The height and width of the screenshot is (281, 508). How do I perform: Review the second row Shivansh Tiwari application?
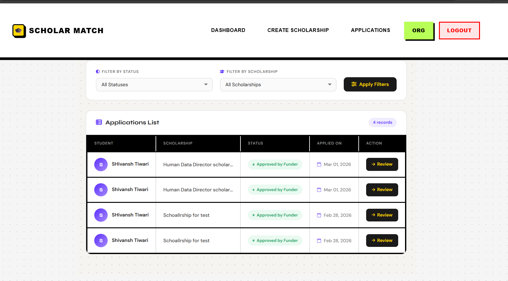(x=382, y=190)
